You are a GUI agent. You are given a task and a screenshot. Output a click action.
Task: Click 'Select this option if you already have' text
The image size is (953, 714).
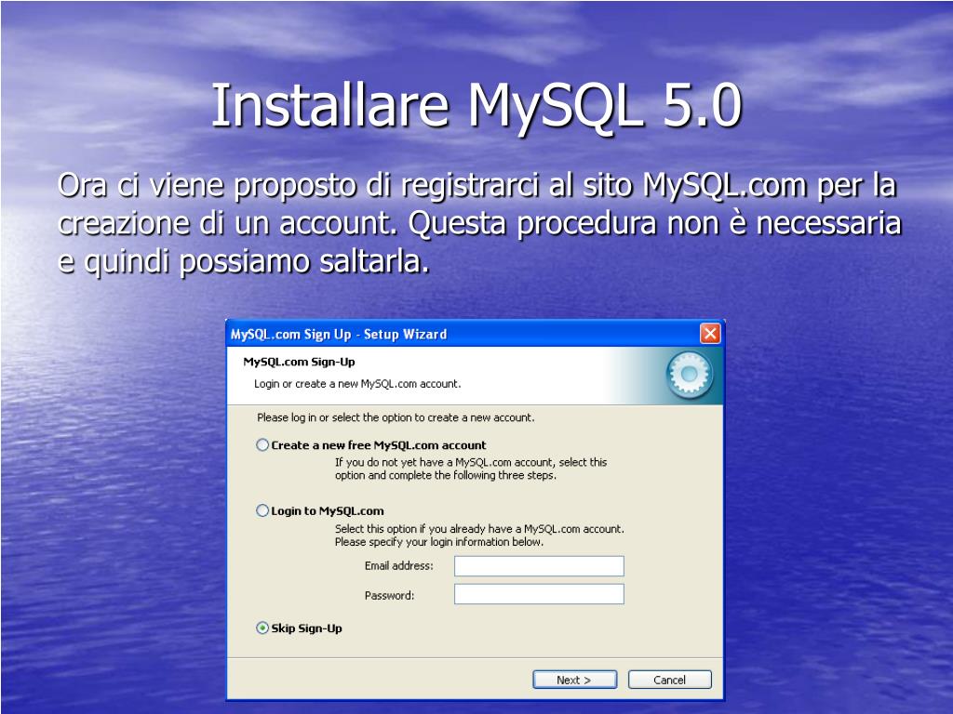click(x=479, y=535)
